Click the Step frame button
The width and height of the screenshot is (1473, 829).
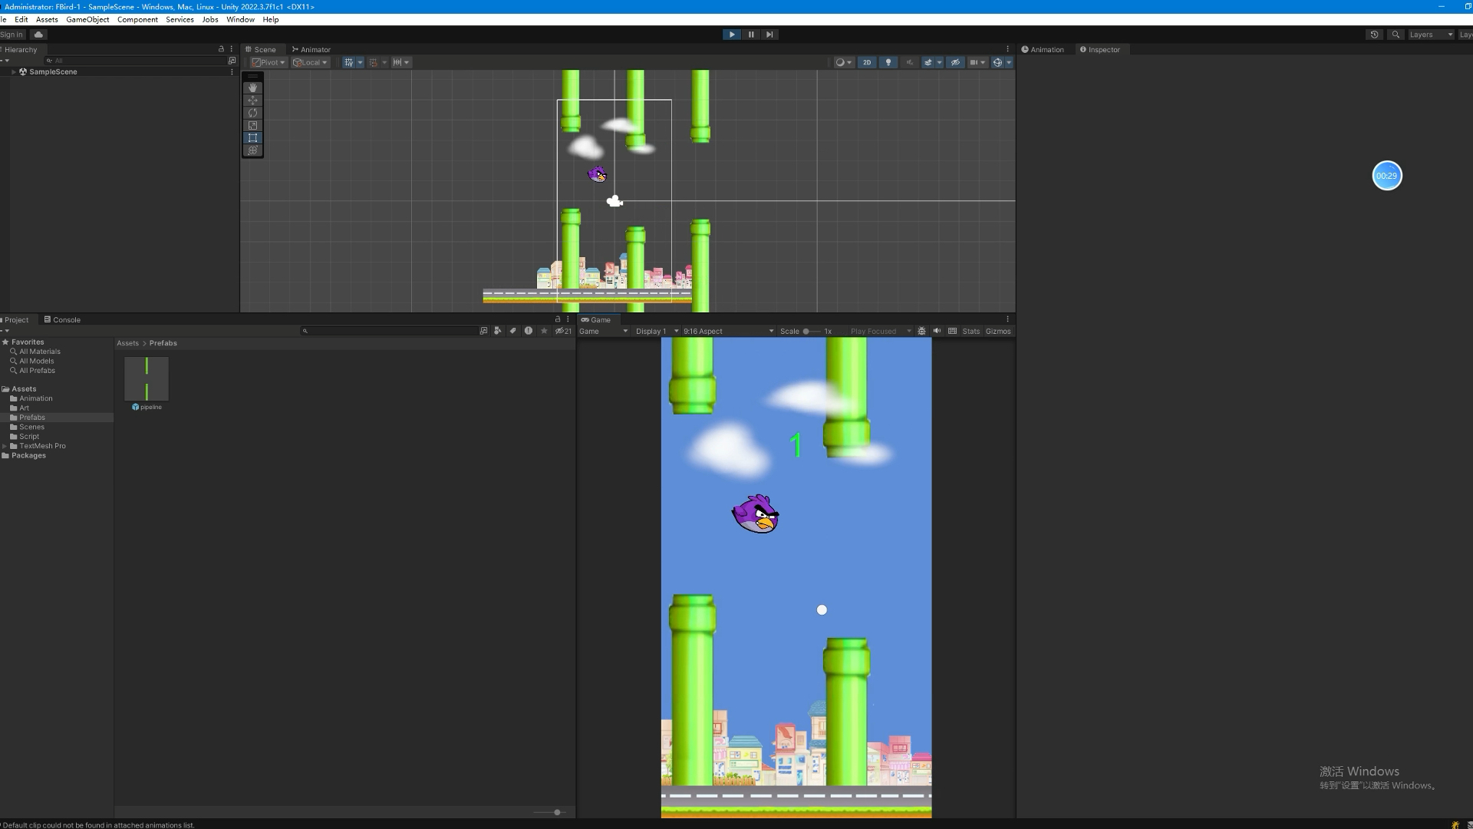(x=769, y=35)
